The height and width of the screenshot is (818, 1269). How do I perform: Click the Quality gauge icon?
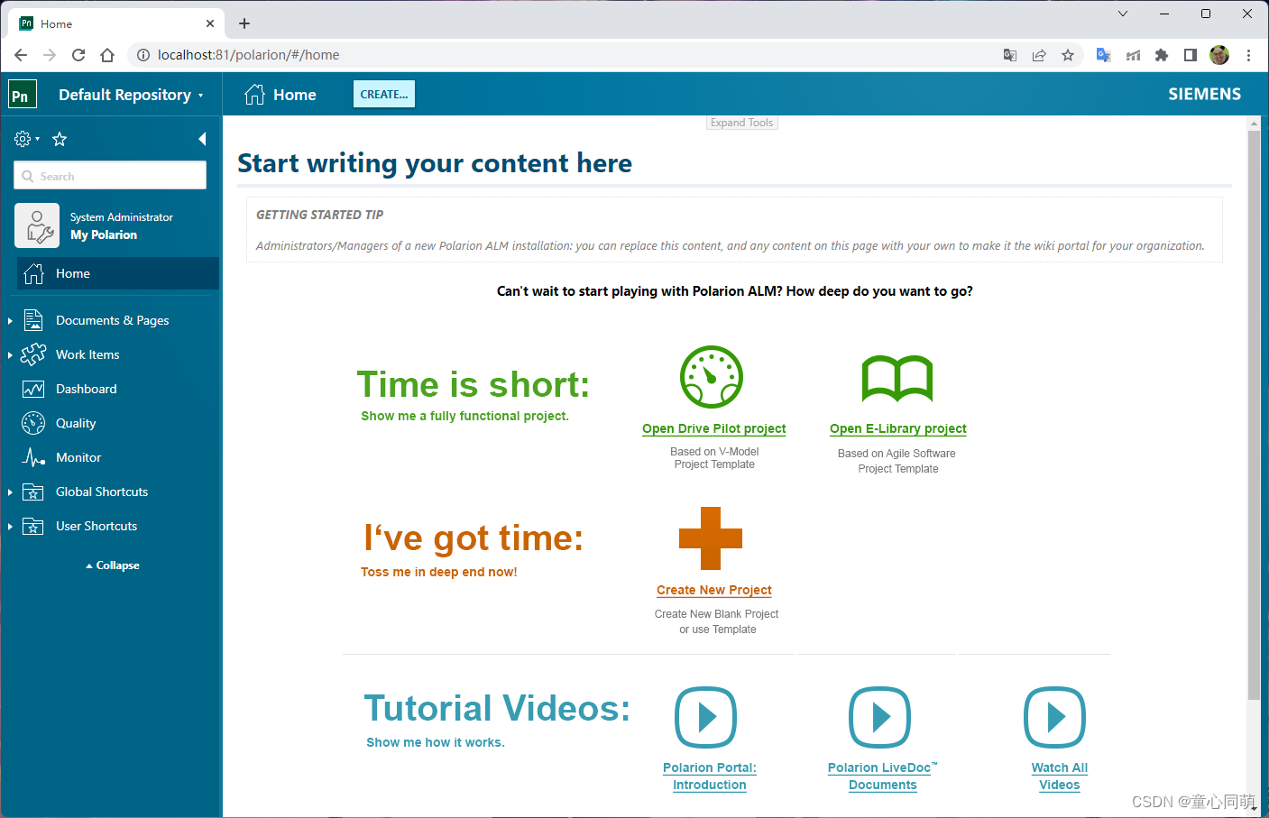point(33,423)
